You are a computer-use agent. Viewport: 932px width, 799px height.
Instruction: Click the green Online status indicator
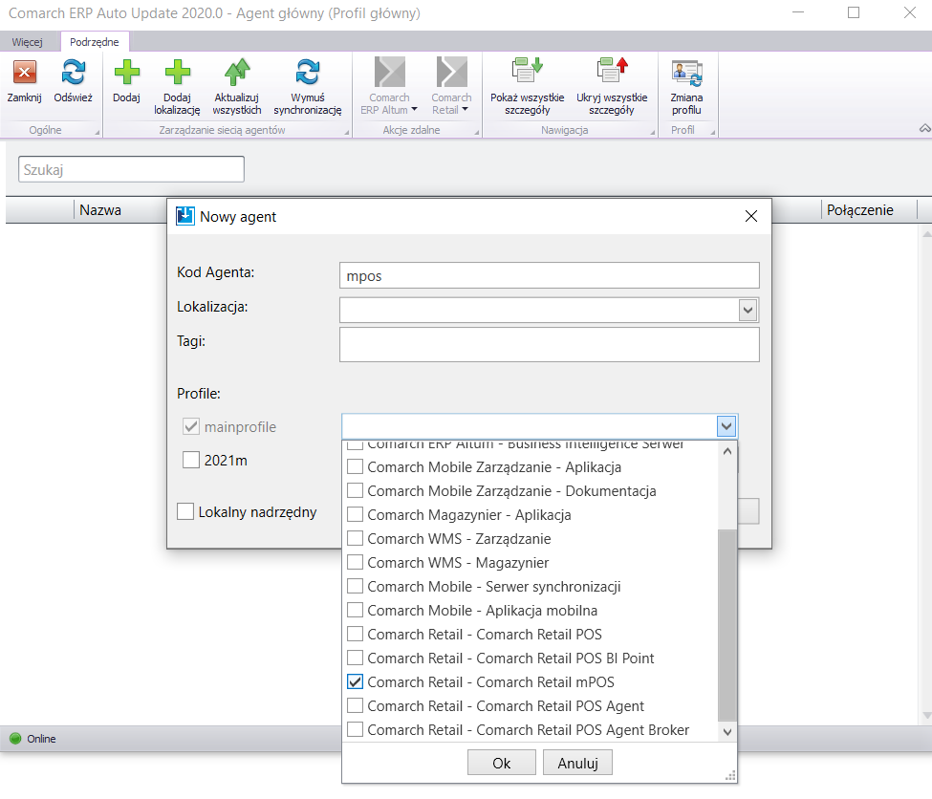tap(15, 739)
